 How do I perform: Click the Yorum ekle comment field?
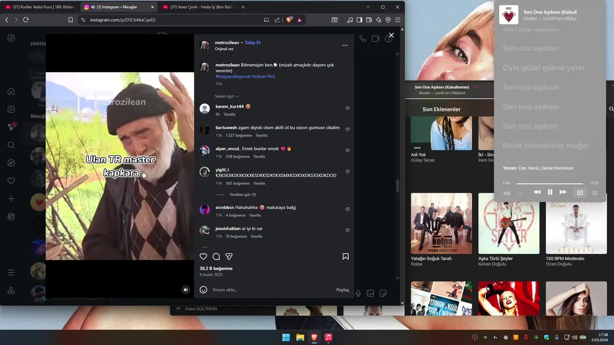point(271,290)
